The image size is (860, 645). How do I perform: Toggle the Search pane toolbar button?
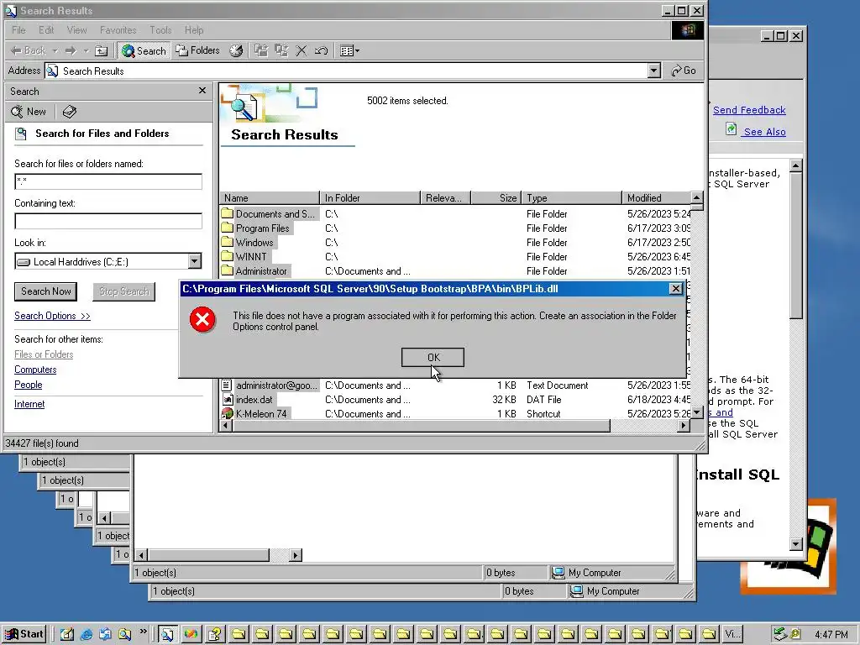(x=144, y=50)
